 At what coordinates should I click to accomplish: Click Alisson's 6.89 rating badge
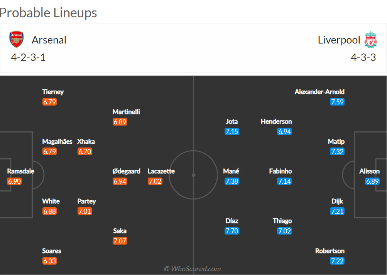click(x=372, y=181)
